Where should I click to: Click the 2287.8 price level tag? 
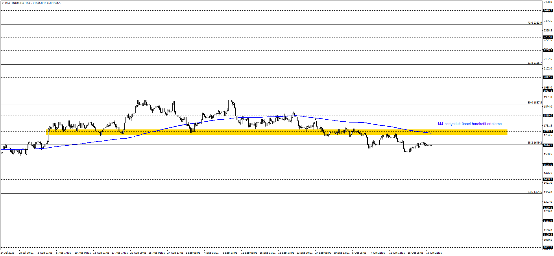(x=548, y=37)
